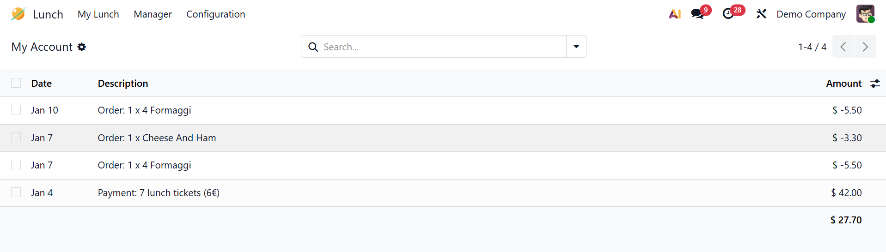The image size is (886, 252).
Task: Check the Payment 7 lunch tickets row
Action: click(16, 192)
